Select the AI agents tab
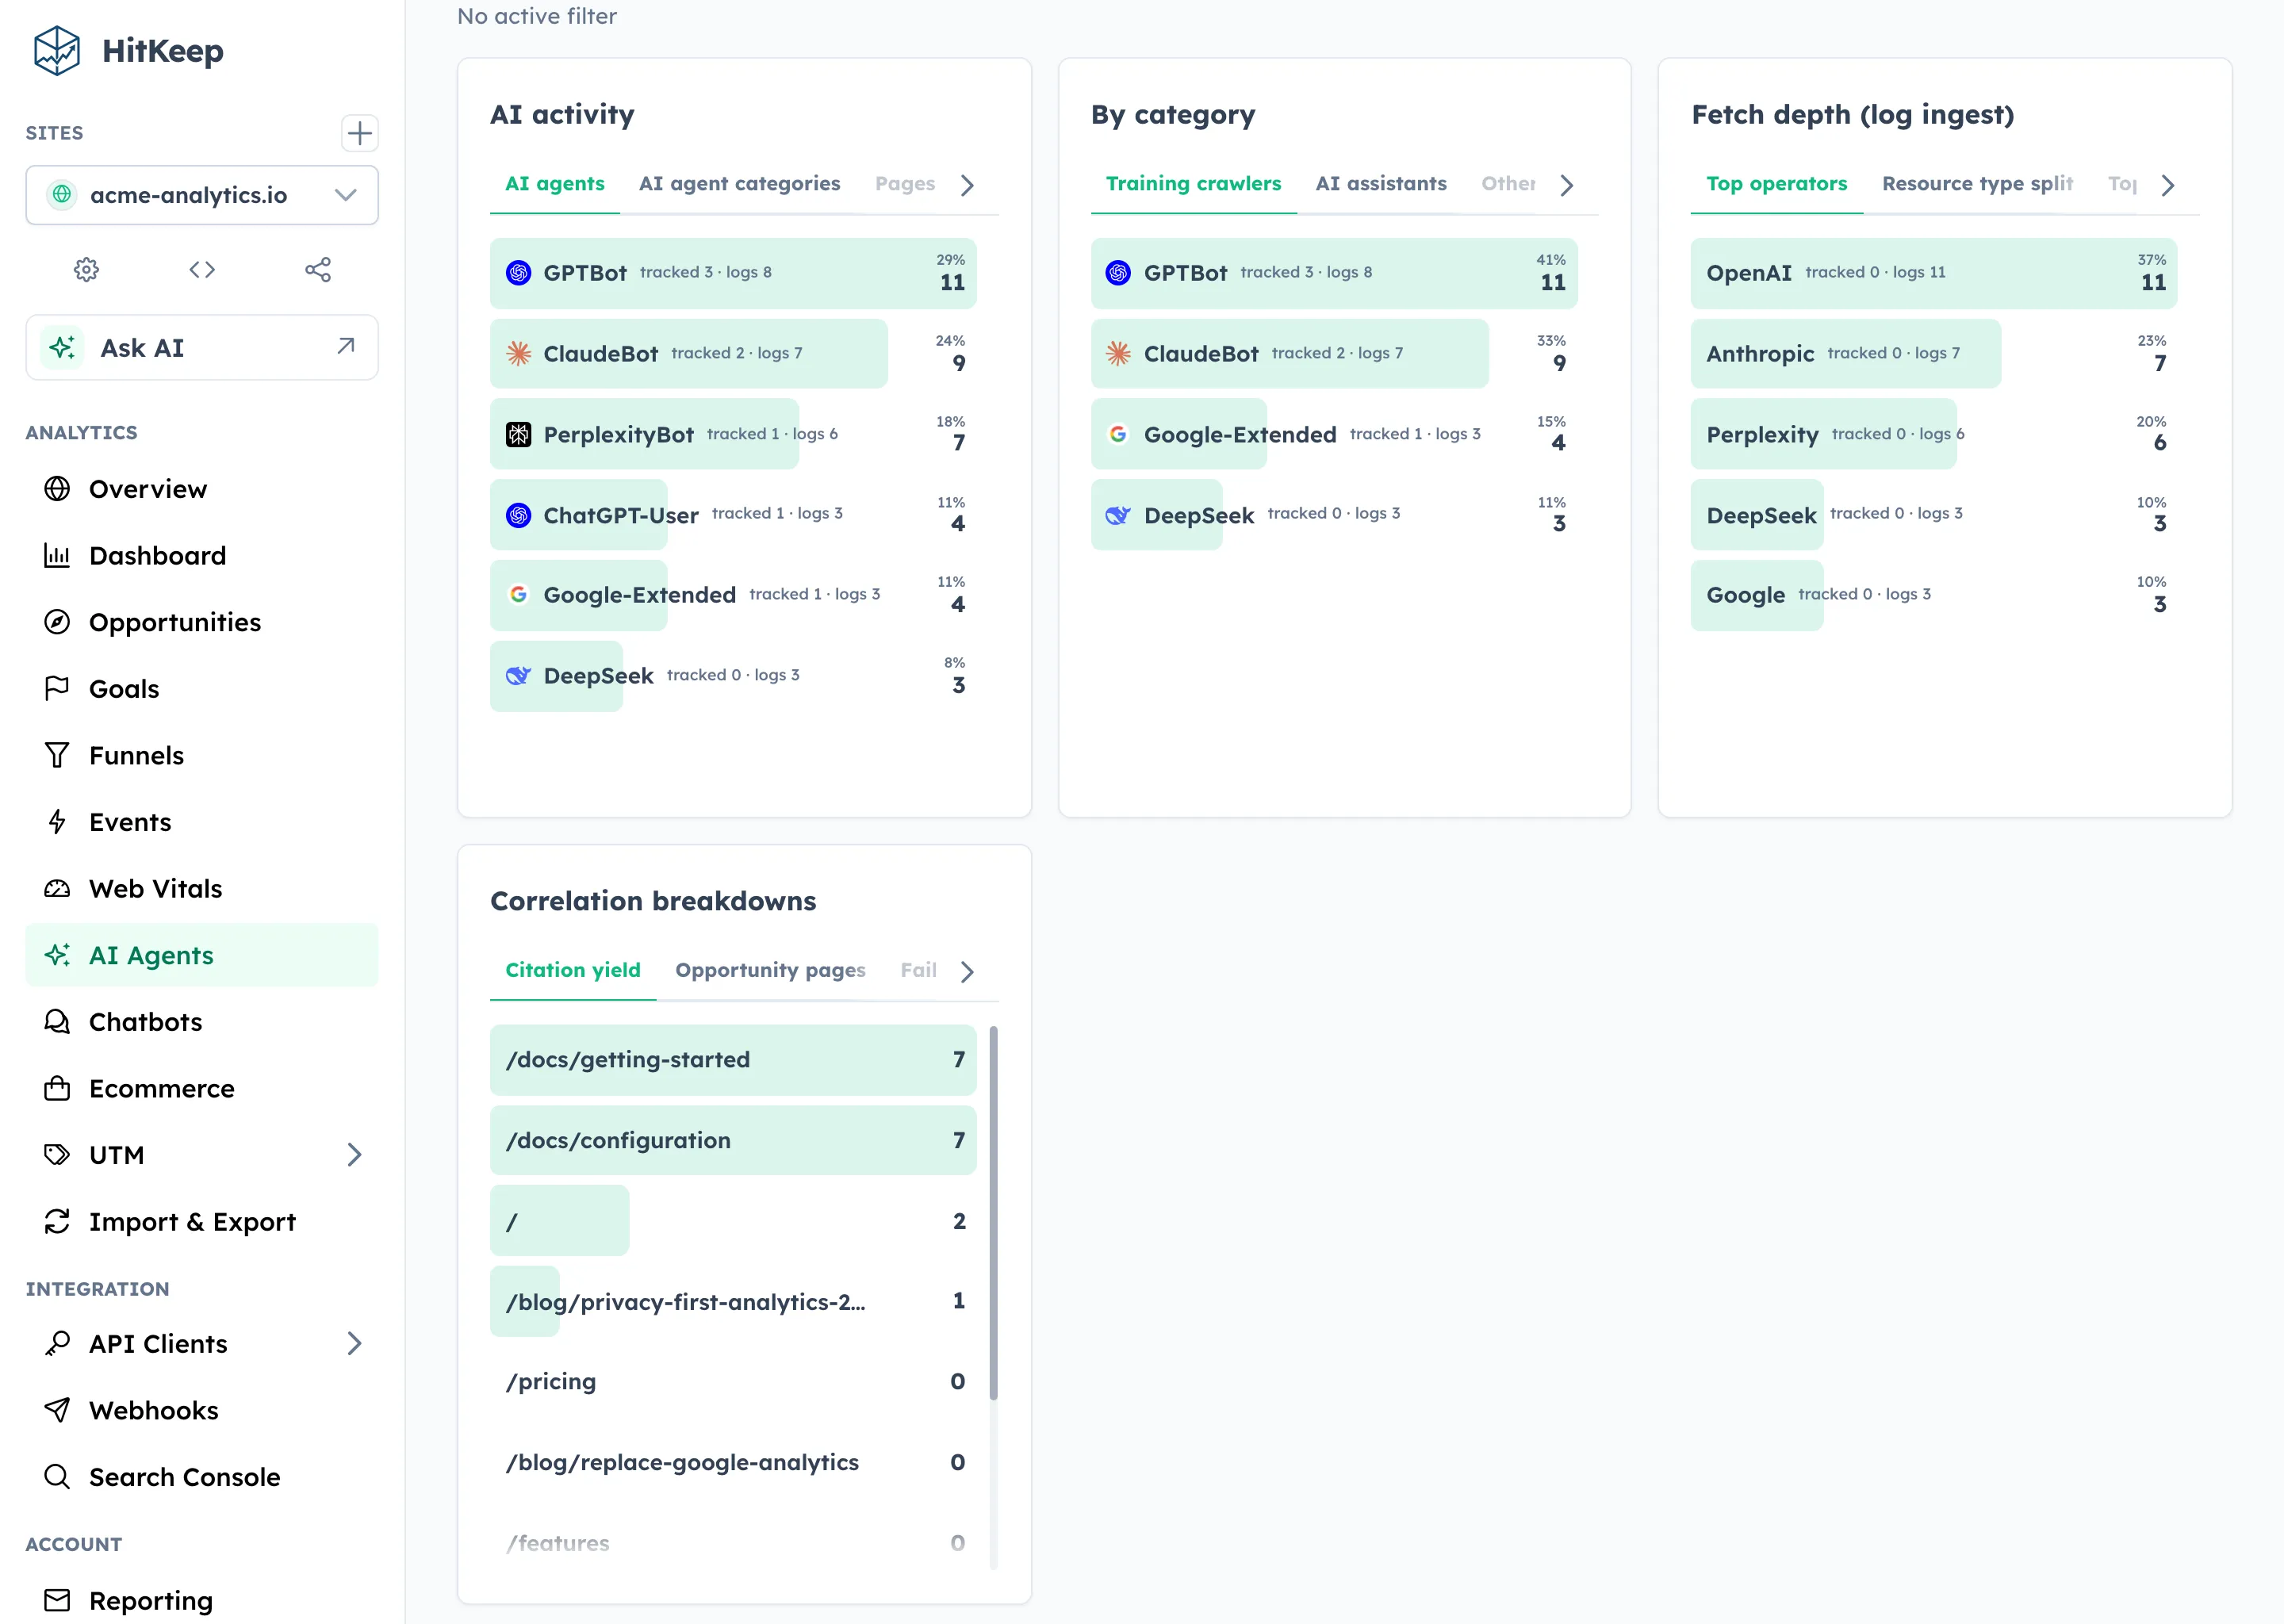 (555, 184)
